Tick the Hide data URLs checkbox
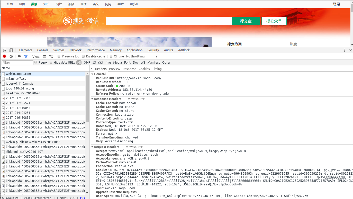Screen dimensions: 353x199 [x=51, y=62]
